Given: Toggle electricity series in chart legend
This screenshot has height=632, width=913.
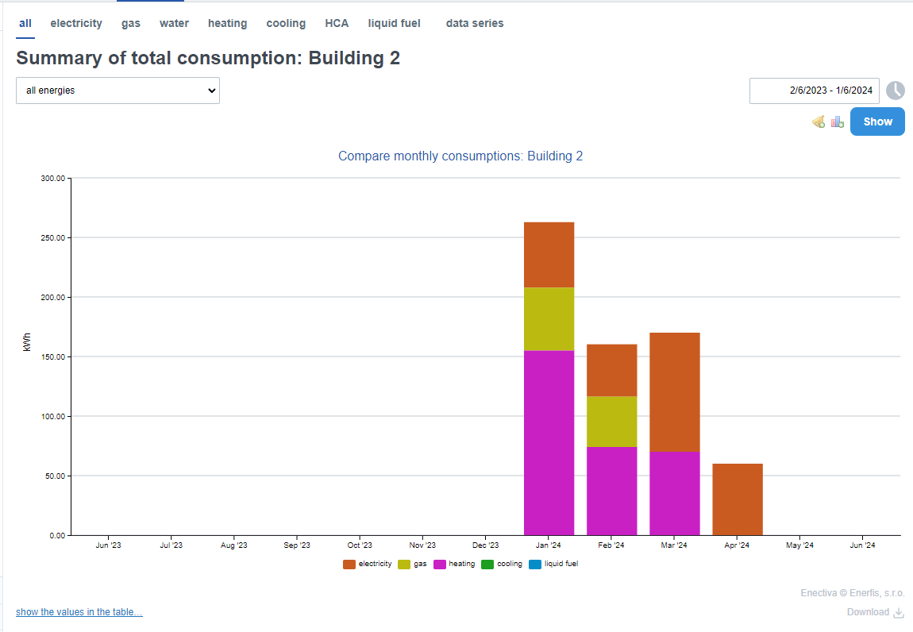Looking at the screenshot, I should pyautogui.click(x=368, y=565).
